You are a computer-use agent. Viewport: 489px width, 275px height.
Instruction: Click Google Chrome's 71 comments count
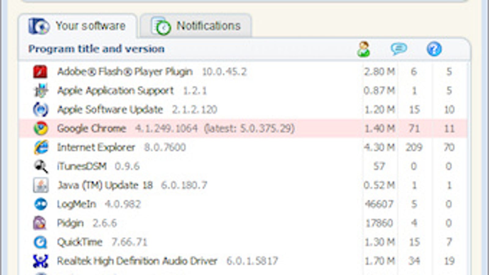click(414, 128)
